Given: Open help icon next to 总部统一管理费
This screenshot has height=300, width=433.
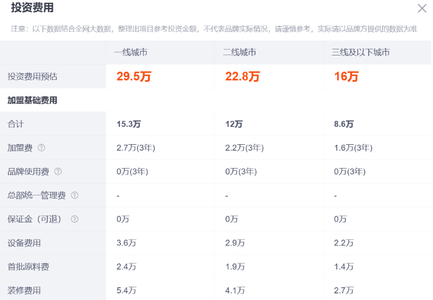Looking at the screenshot, I should (x=74, y=195).
